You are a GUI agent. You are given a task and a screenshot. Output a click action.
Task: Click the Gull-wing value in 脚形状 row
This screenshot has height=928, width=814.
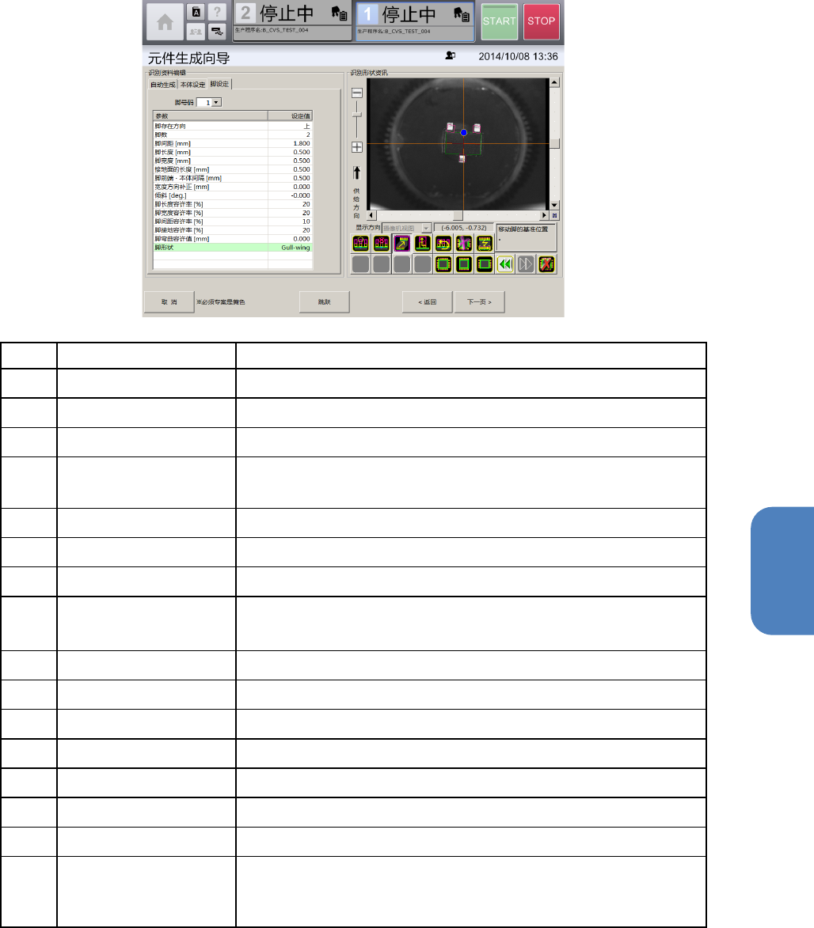click(295, 248)
